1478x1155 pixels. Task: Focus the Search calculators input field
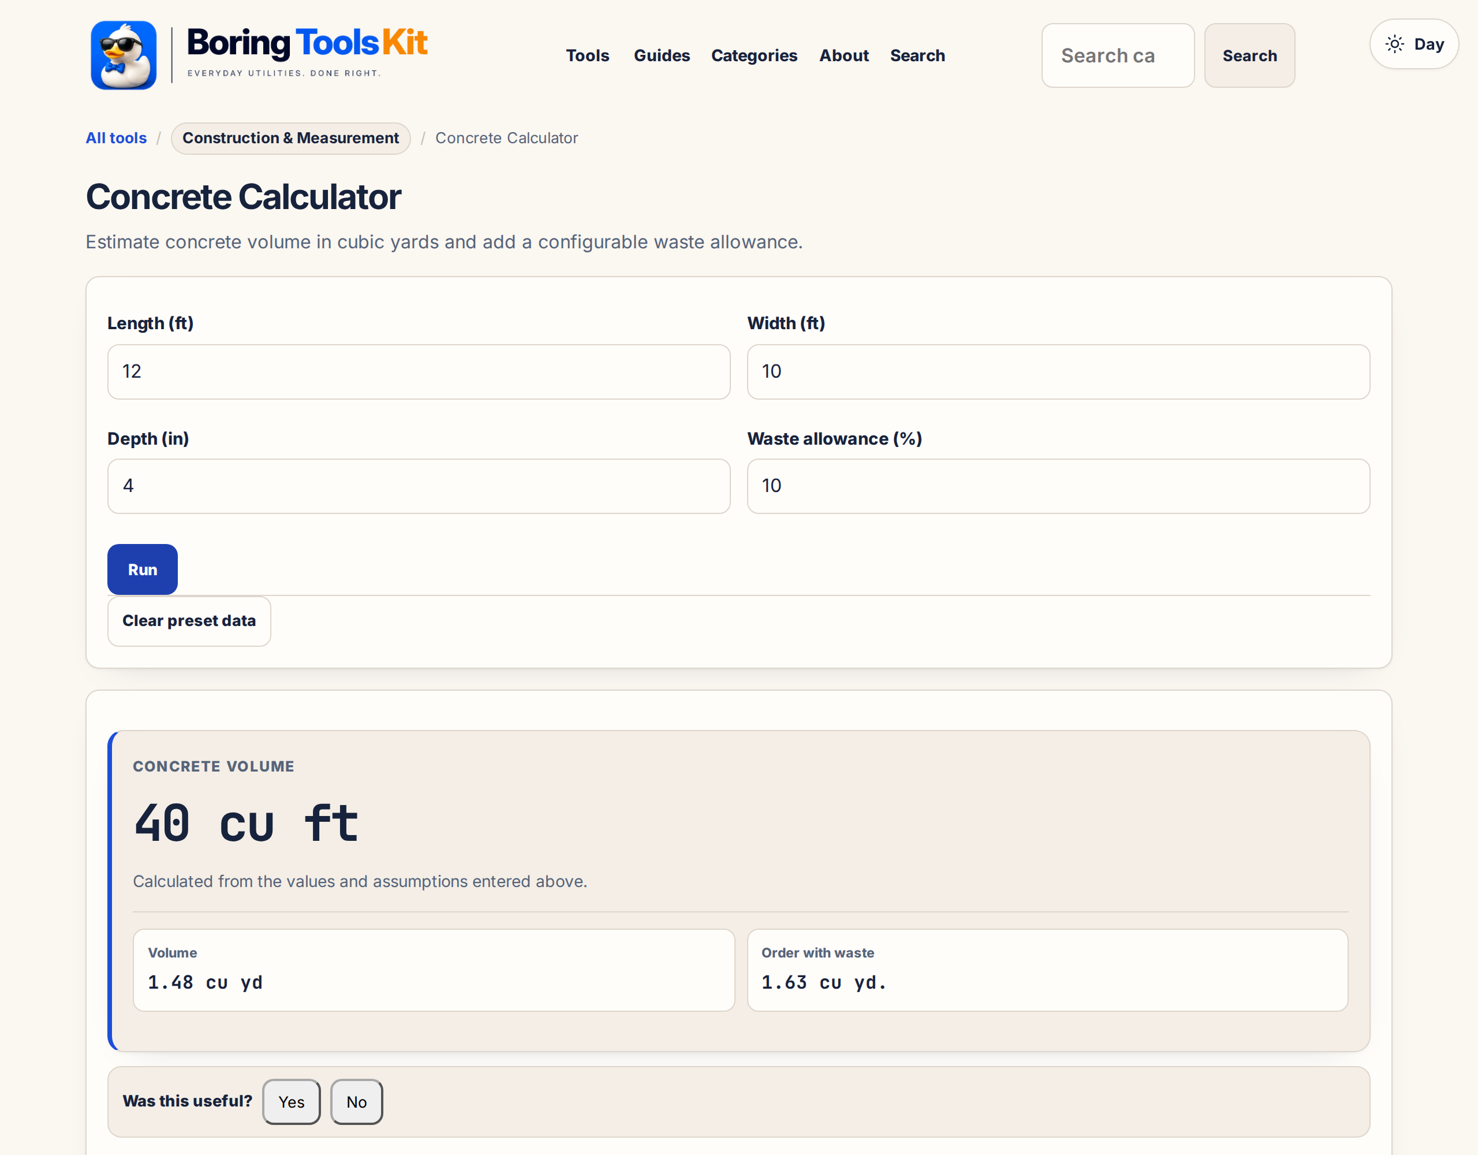pyautogui.click(x=1117, y=55)
